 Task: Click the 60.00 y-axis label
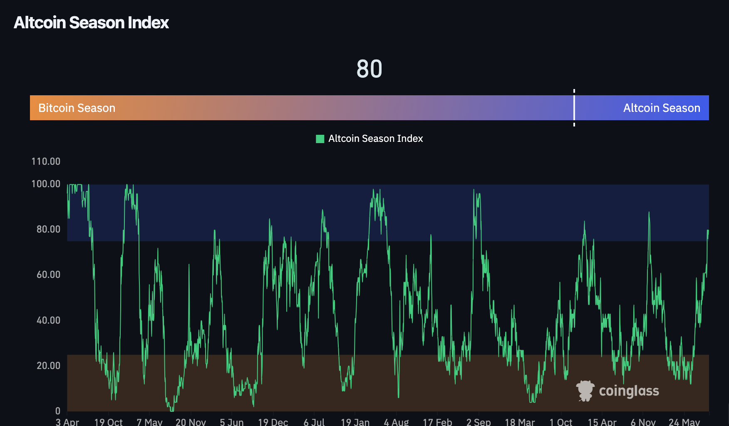coord(48,275)
